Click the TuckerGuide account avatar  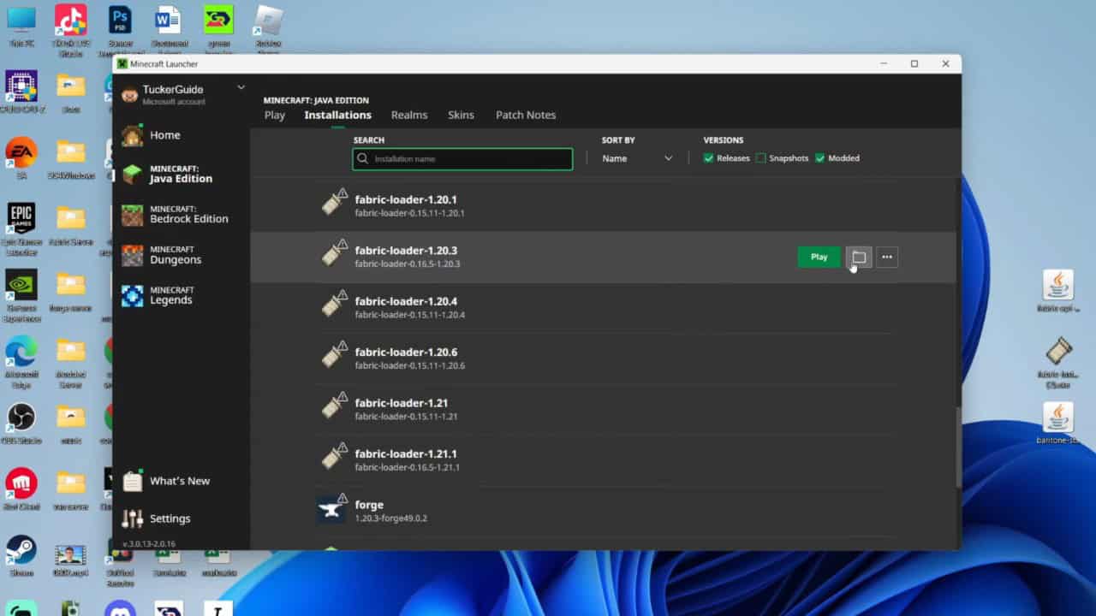[x=130, y=94]
